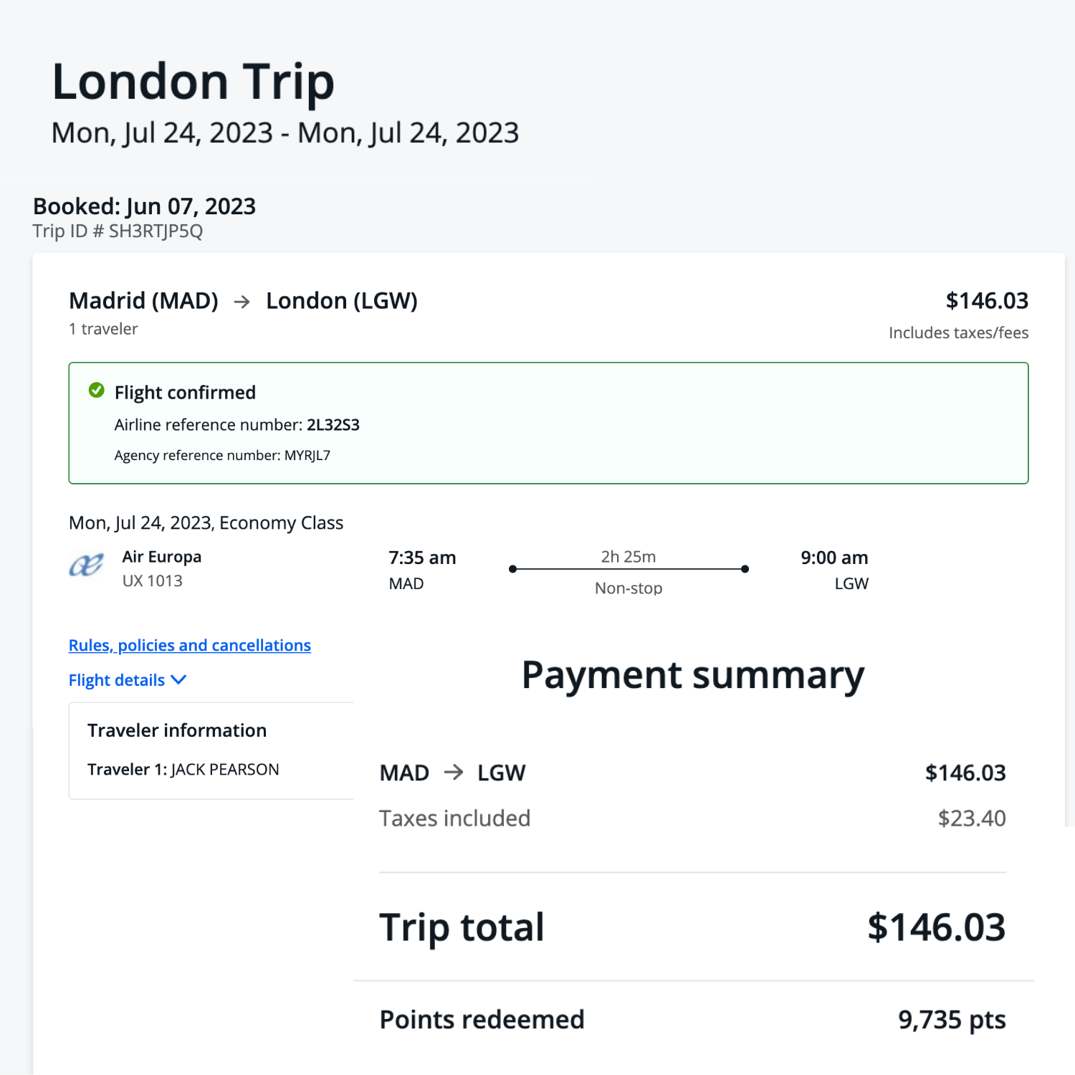1075x1075 pixels.
Task: Select airline reference number 2L32S3
Action: 333,425
